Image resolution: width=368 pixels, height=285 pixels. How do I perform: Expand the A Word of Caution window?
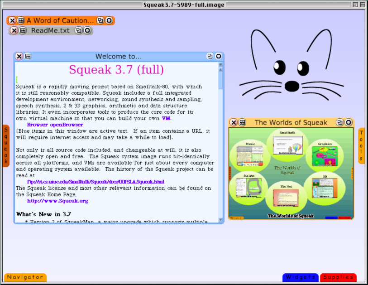pyautogui.click(x=100, y=21)
